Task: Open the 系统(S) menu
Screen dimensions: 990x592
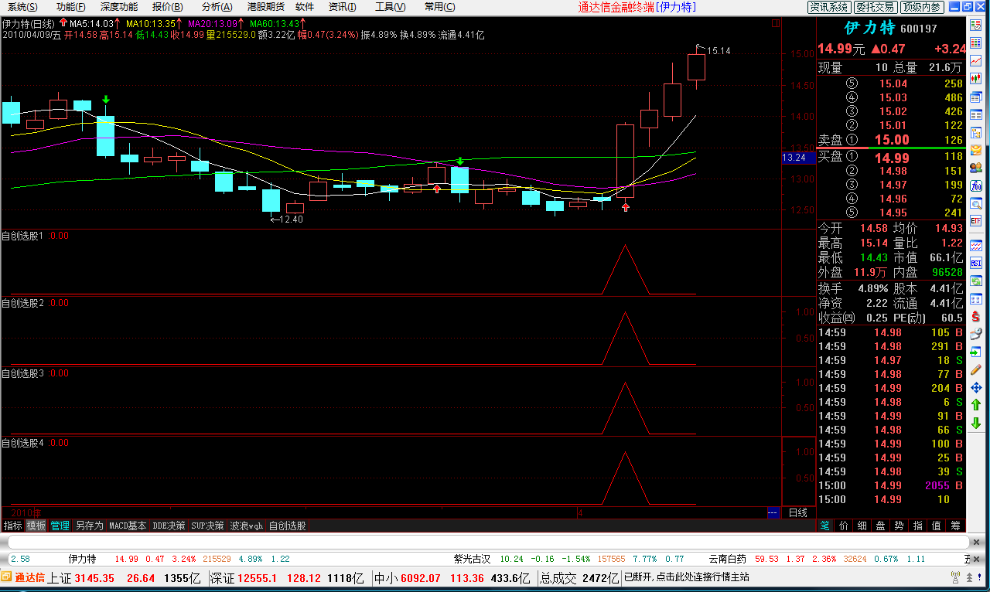Action: [x=22, y=7]
